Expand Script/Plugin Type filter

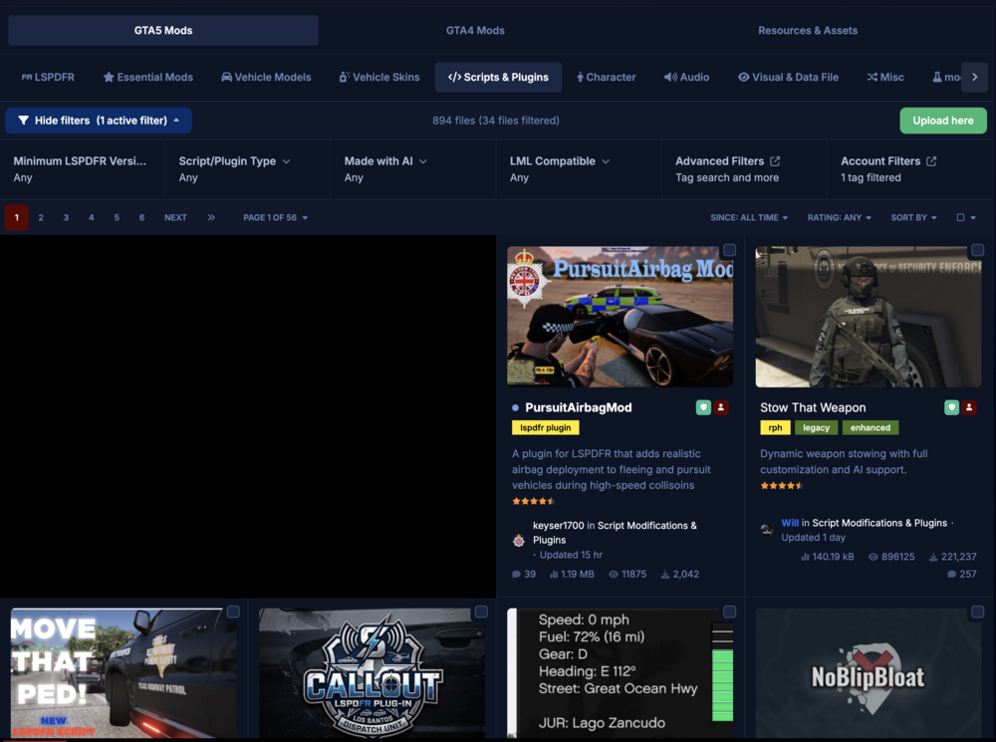[248, 169]
